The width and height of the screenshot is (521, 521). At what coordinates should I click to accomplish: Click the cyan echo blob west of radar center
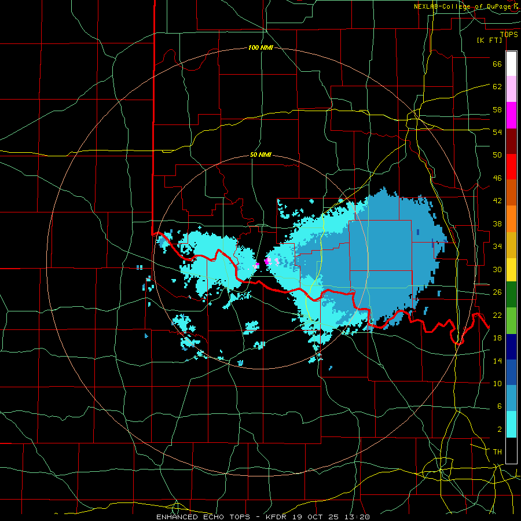218,262
